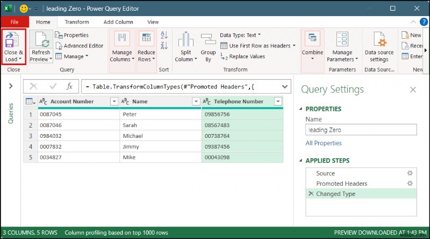Collapse the PROPERTIES section
Viewport: 430px width, 239px height.
[301, 109]
